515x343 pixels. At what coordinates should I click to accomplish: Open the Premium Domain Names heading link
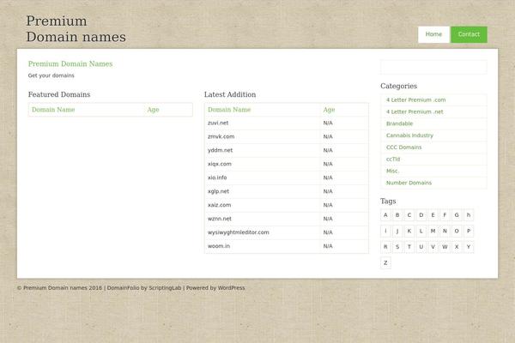point(70,63)
